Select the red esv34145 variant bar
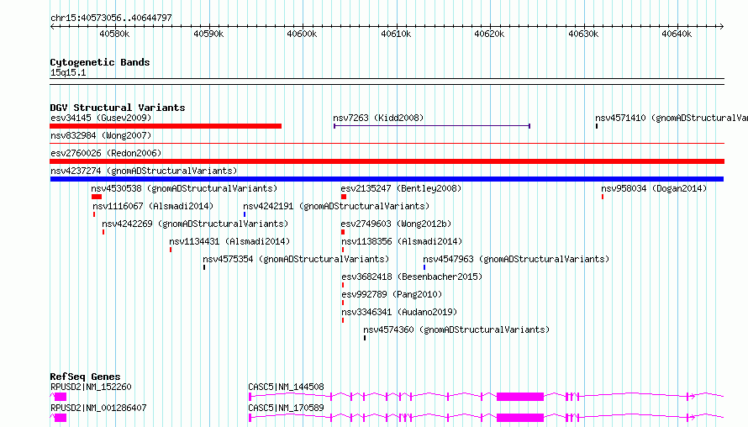This screenshot has height=427, width=748. point(166,126)
